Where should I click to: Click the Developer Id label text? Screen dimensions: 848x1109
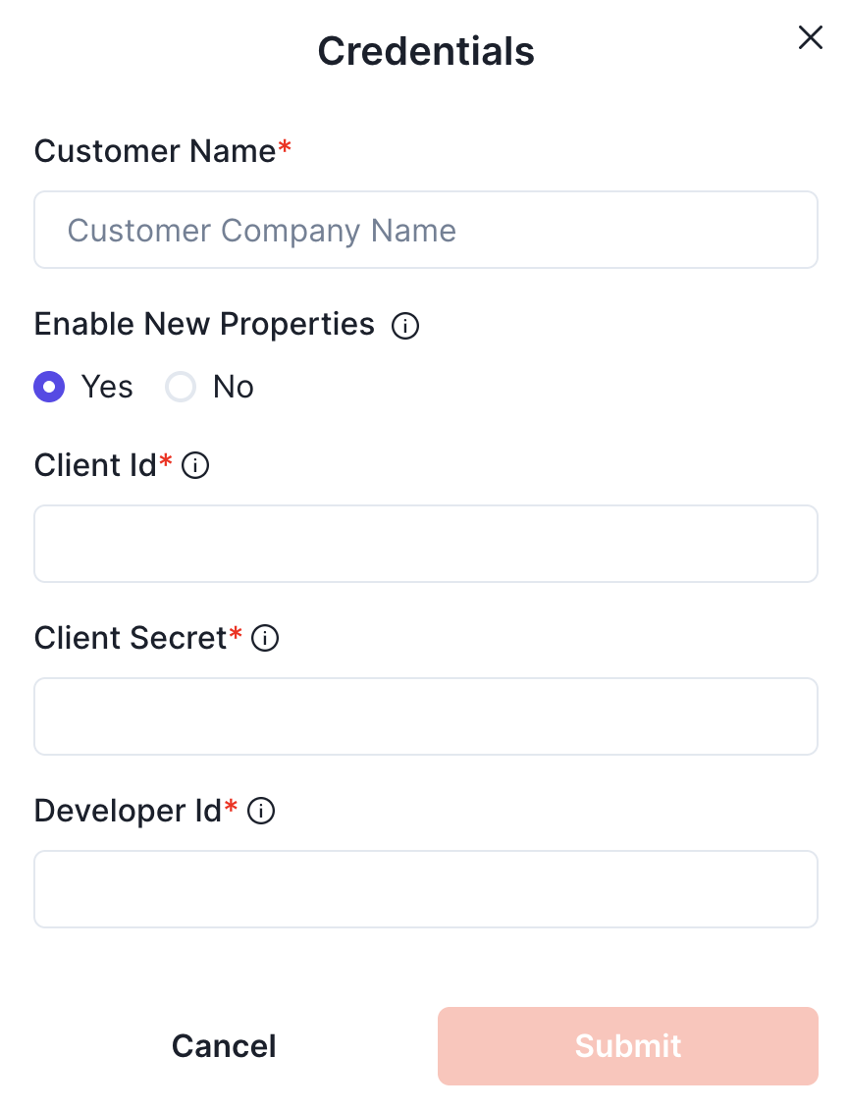tap(128, 812)
